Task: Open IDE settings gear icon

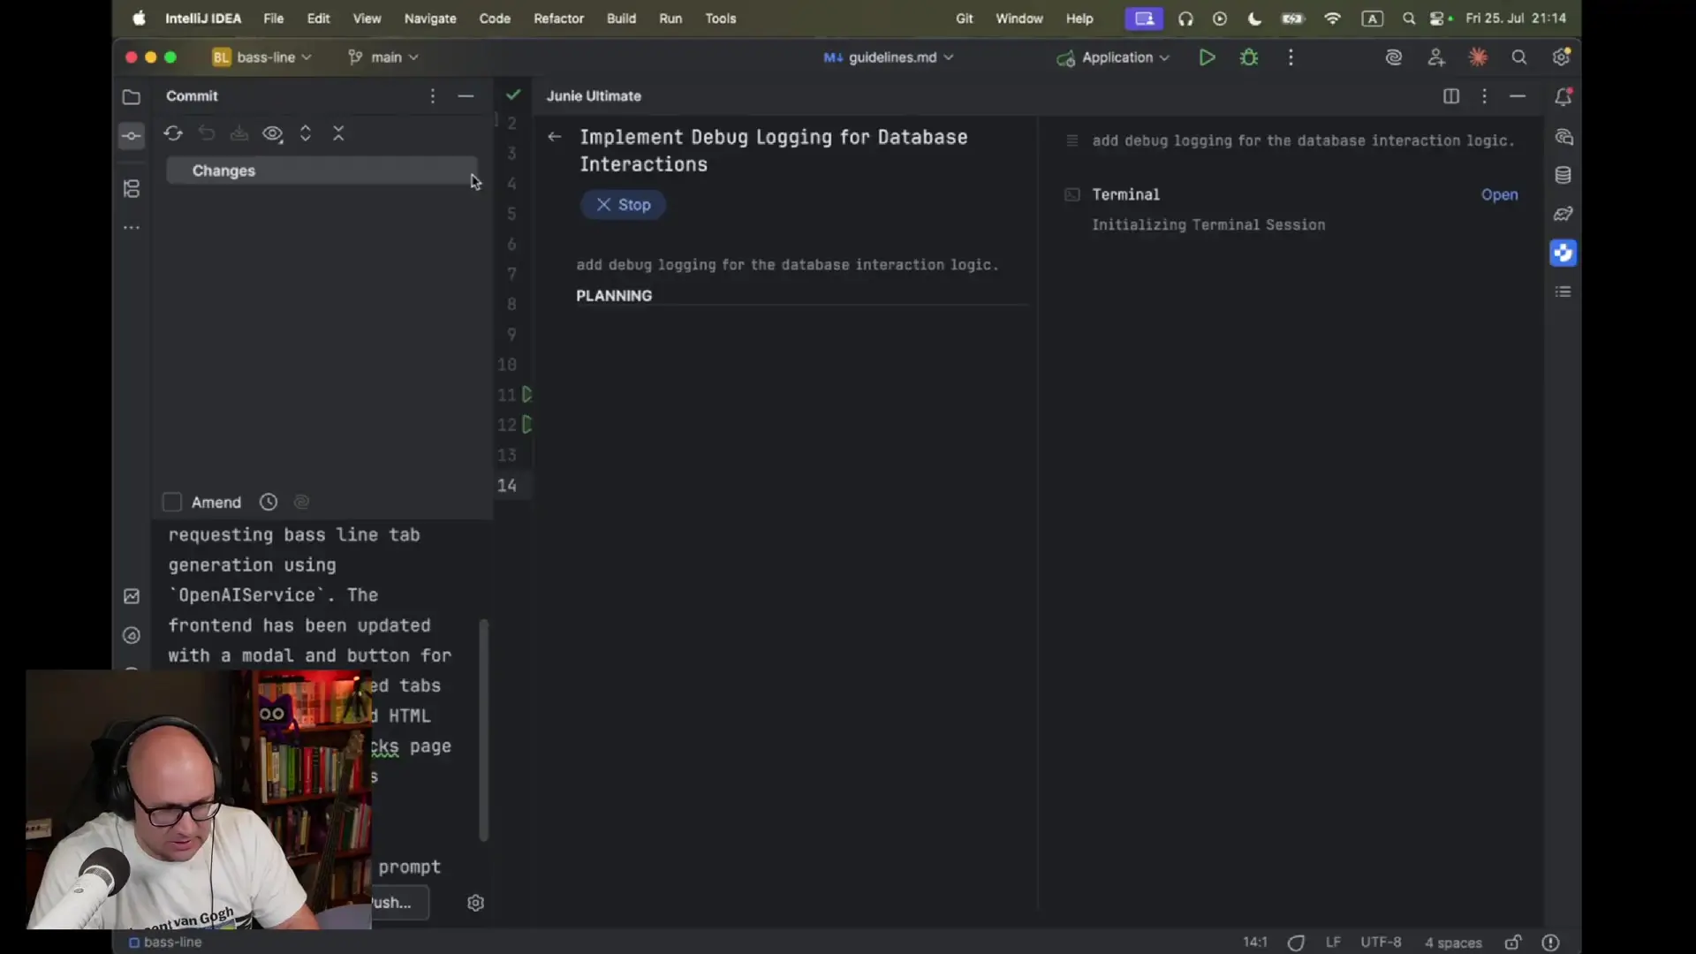Action: pos(1562,57)
